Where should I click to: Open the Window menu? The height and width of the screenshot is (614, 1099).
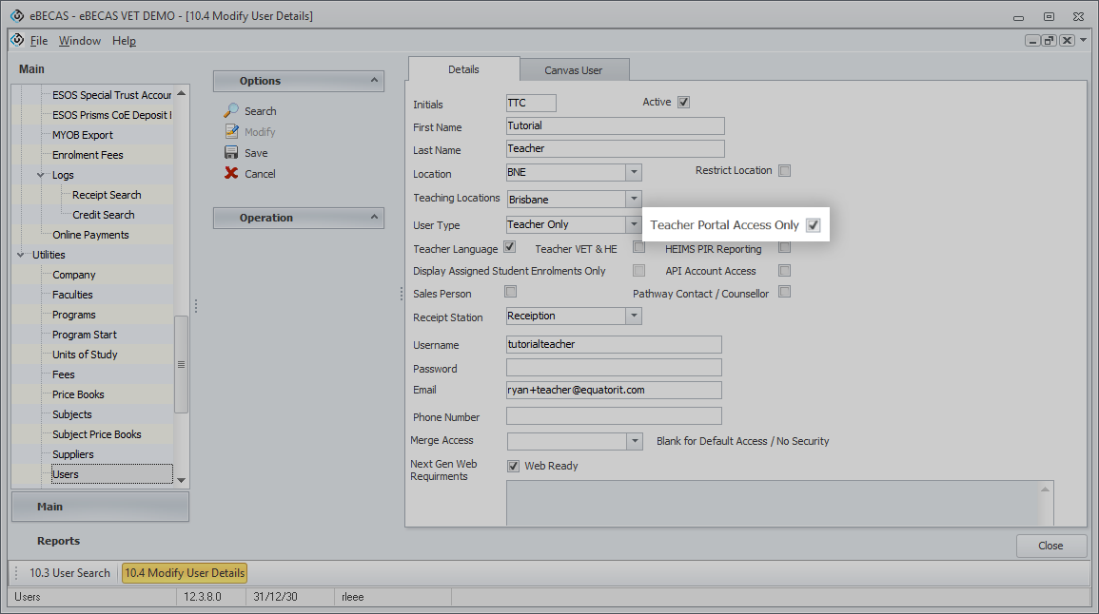tap(79, 41)
